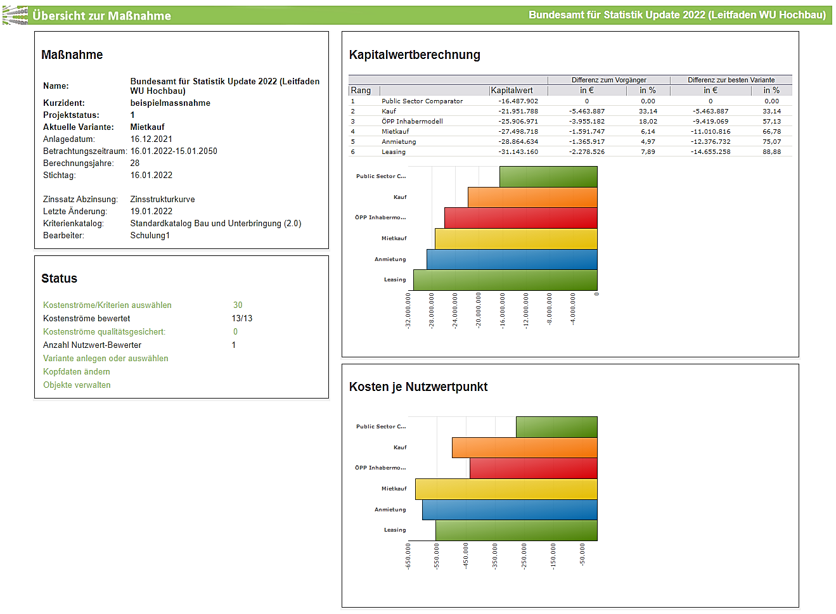Select the orange Kauf bar in Kapitalwert chart
Image resolution: width=836 pixels, height=614 pixels.
(532, 197)
